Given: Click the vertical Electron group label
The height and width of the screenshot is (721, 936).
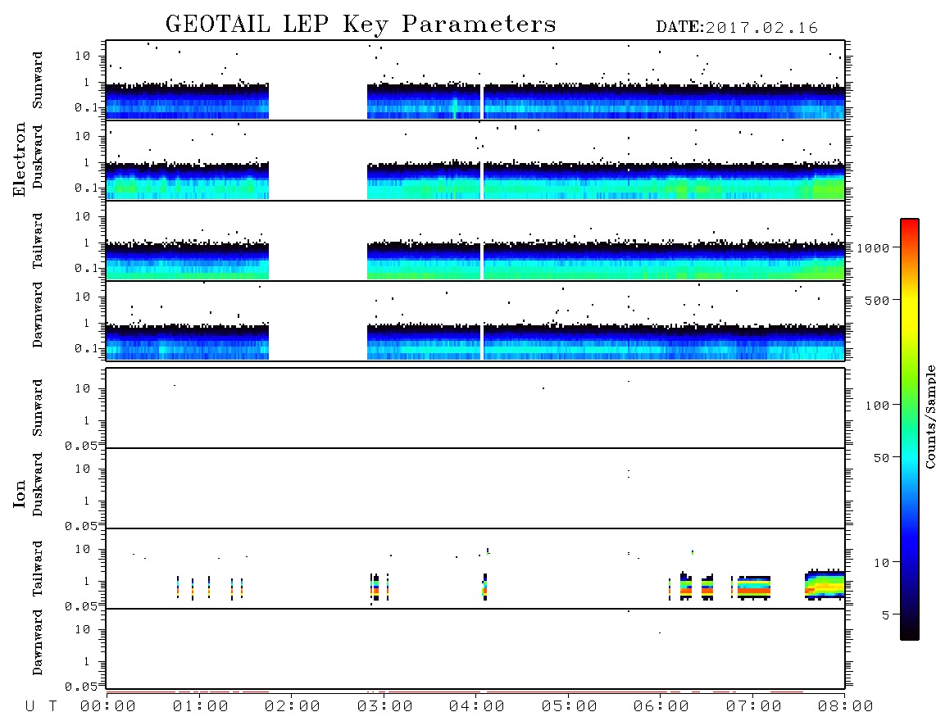Looking at the screenshot, I should (x=19, y=160).
